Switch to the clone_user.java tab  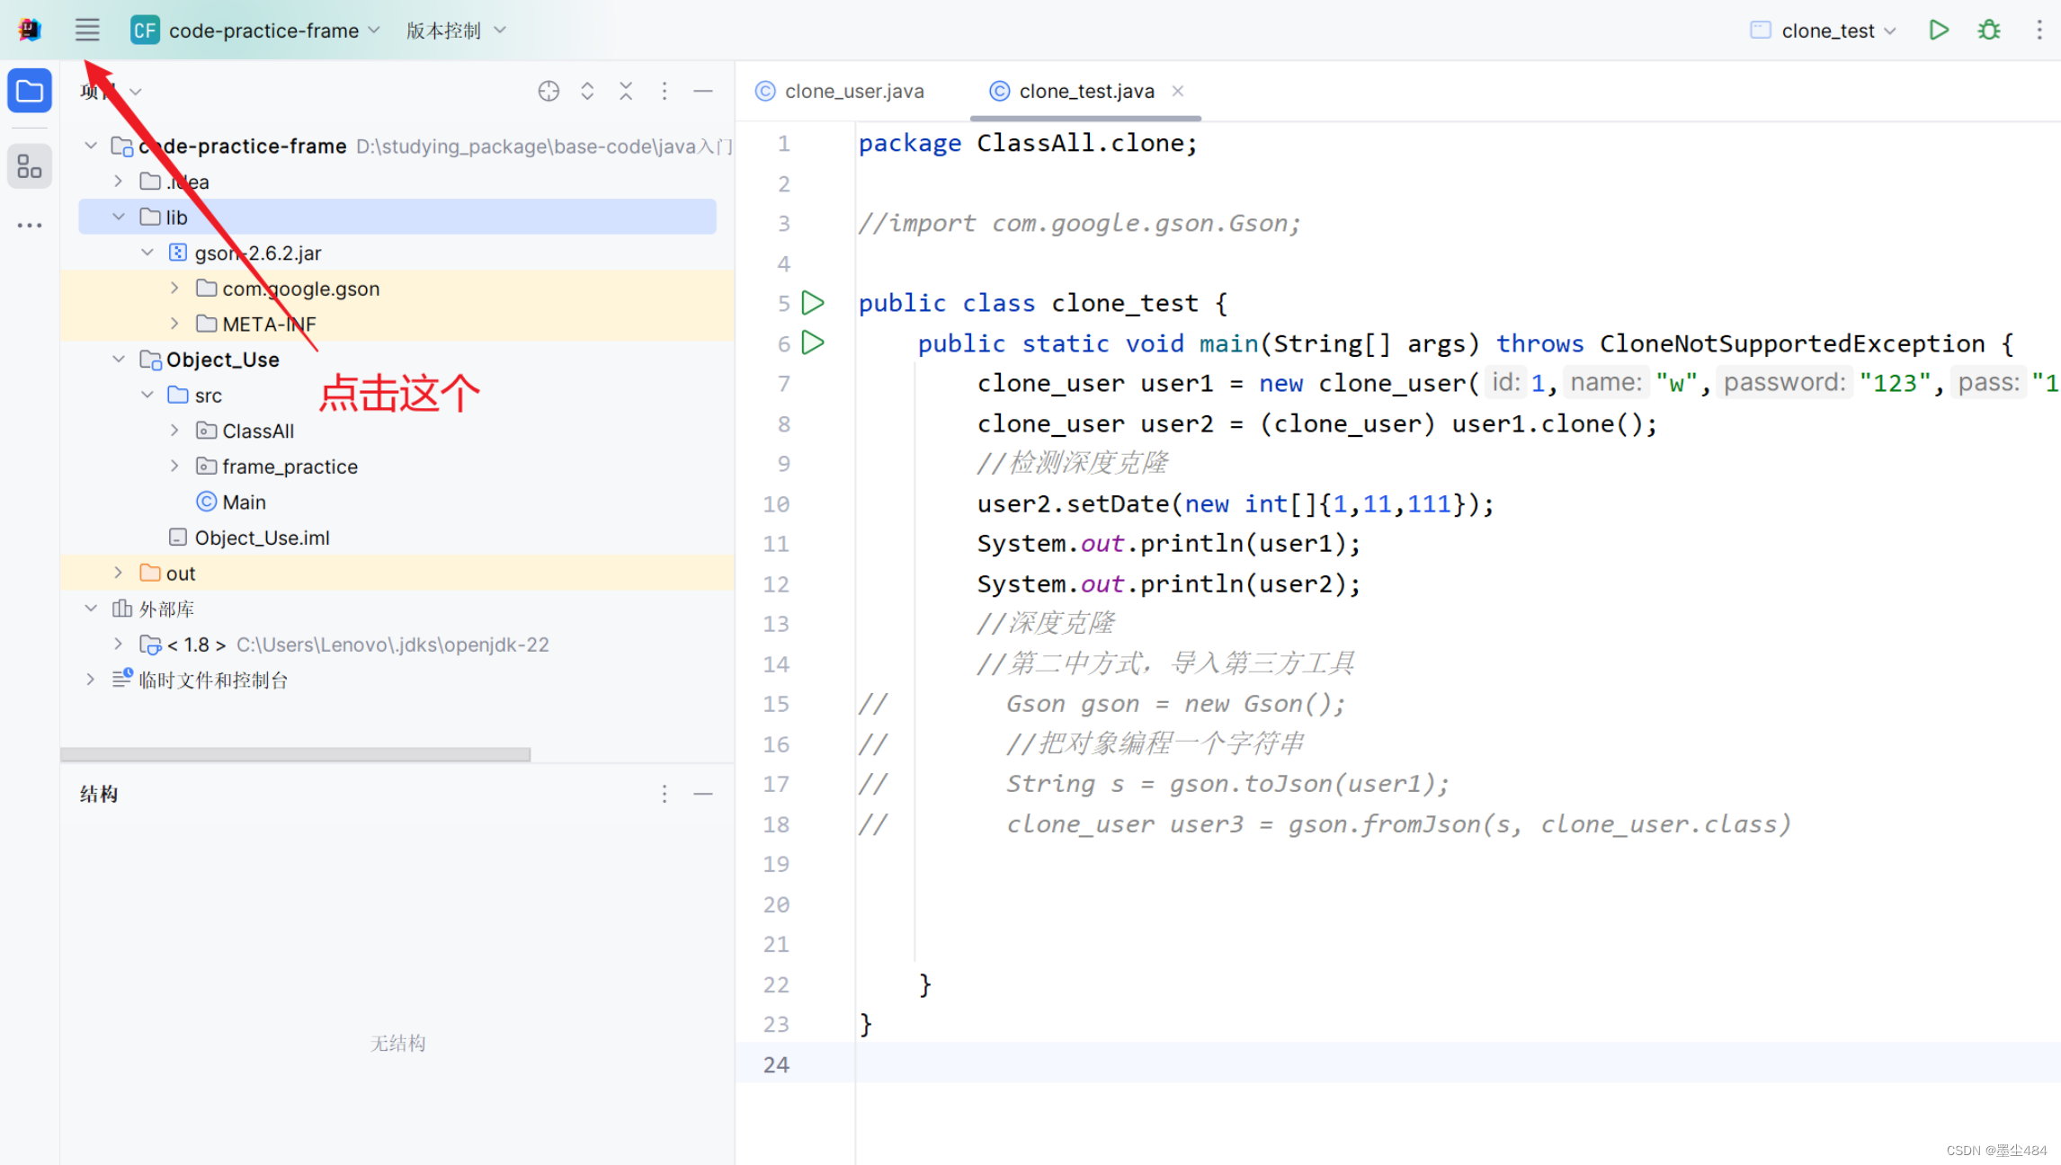(852, 91)
